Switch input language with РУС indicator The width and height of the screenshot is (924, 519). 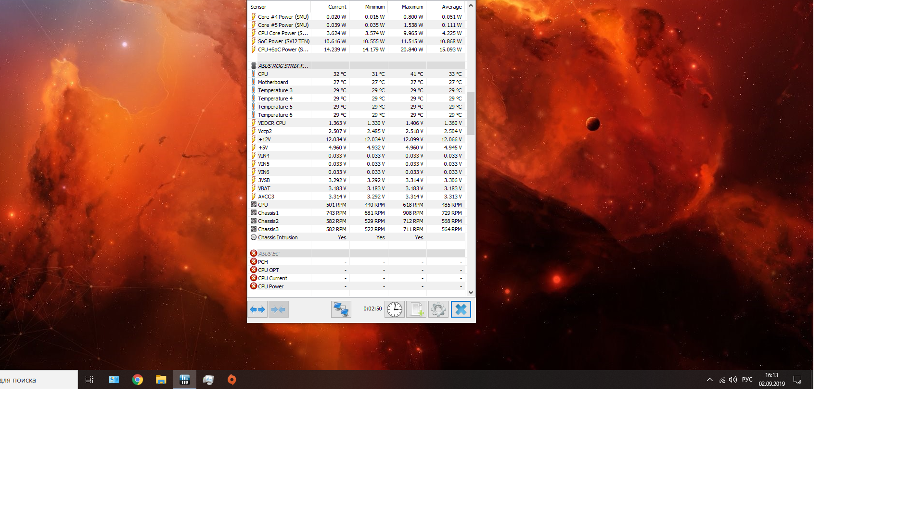pyautogui.click(x=747, y=380)
